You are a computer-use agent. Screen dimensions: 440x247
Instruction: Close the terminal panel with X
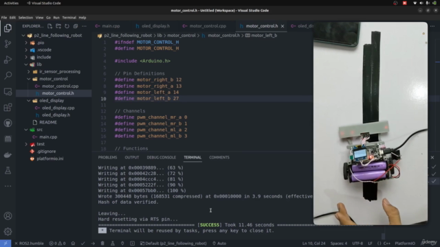[432, 157]
